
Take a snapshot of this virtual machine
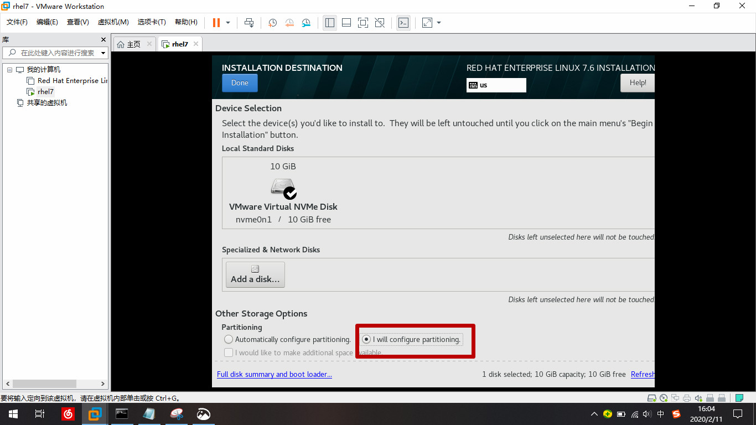pyautogui.click(x=273, y=23)
